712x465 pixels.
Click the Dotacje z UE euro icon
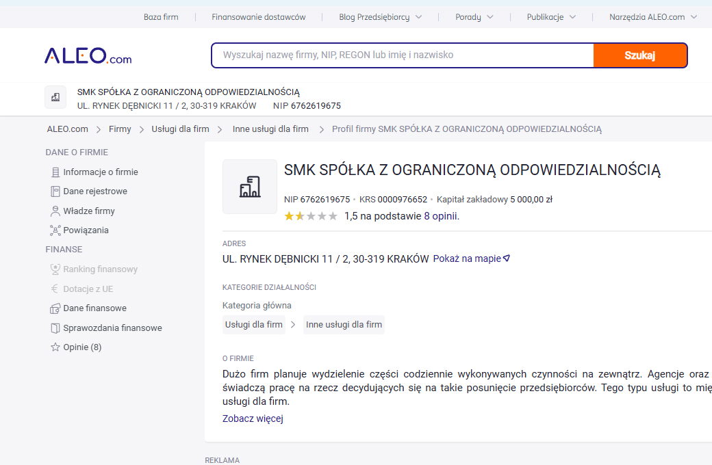(55, 289)
